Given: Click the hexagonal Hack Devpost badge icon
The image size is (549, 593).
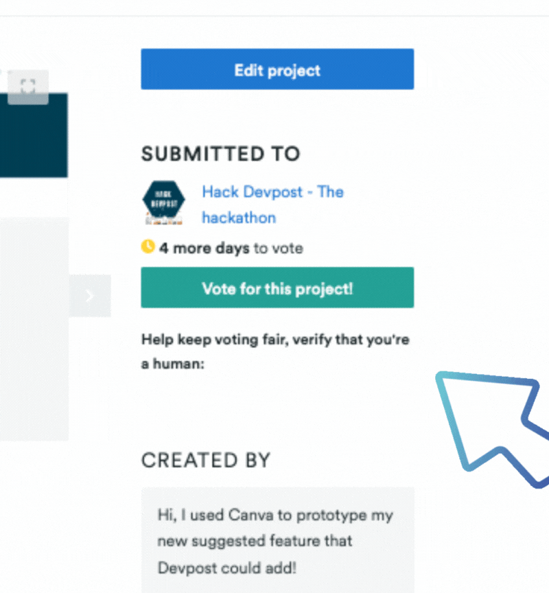Looking at the screenshot, I should click(163, 200).
